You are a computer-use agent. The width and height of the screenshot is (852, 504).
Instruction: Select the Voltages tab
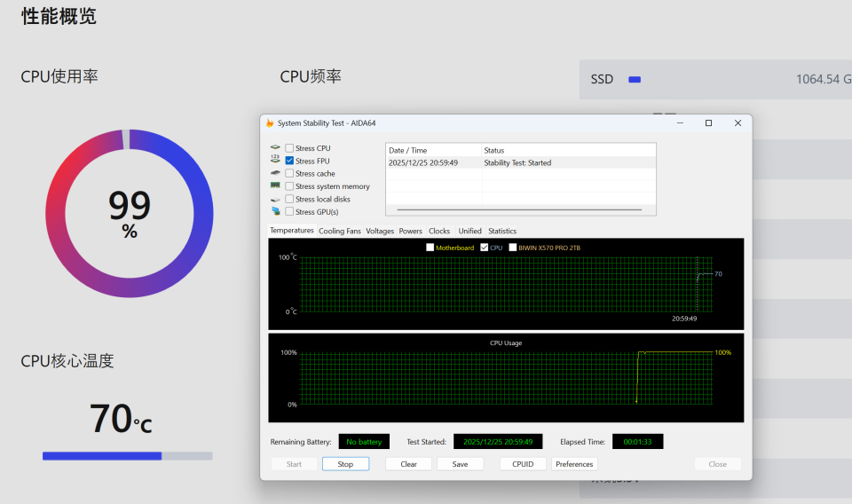(x=380, y=231)
